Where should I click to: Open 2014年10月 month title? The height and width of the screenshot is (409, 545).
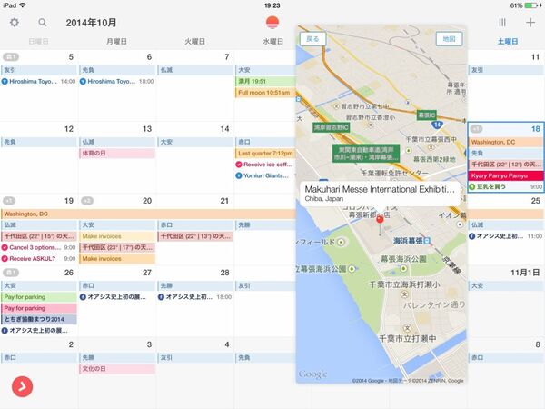91,23
